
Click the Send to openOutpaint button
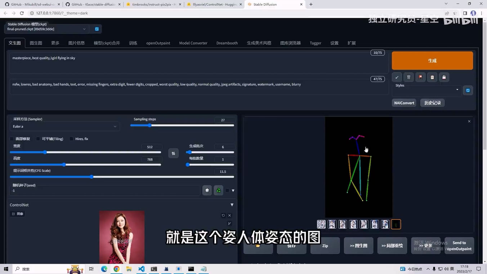(459, 246)
